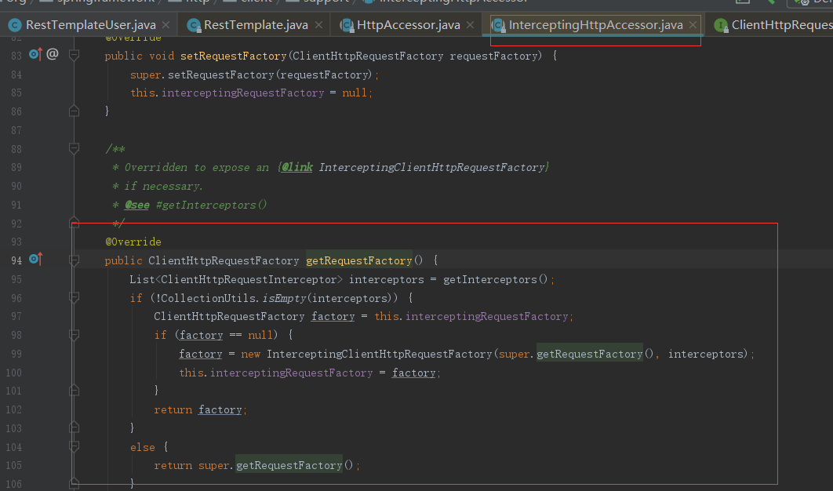This screenshot has width=833, height=491.
Task: Close the InterceptingHttpAccessor.java tab
Action: pyautogui.click(x=693, y=25)
